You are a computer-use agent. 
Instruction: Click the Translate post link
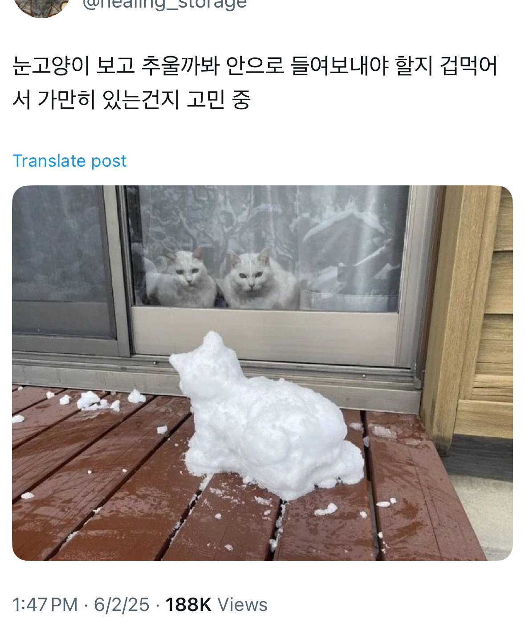pos(69,161)
